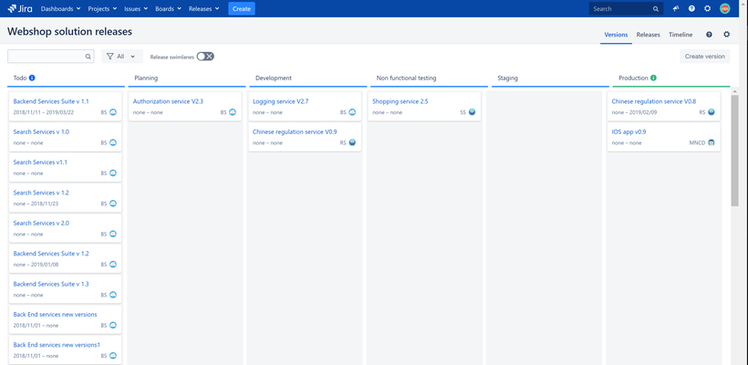Expand the Boards menu
Viewport: 748px width, 365px height.
click(x=168, y=8)
